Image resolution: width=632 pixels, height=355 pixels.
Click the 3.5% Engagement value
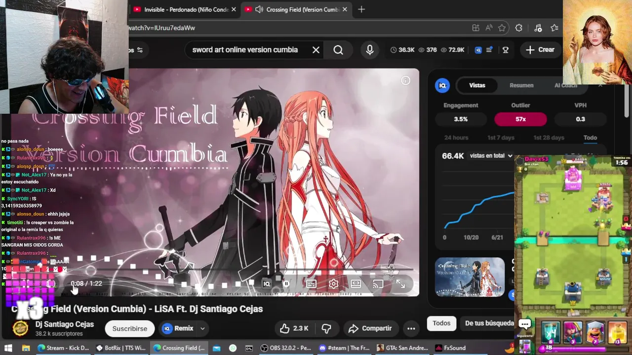pyautogui.click(x=461, y=119)
